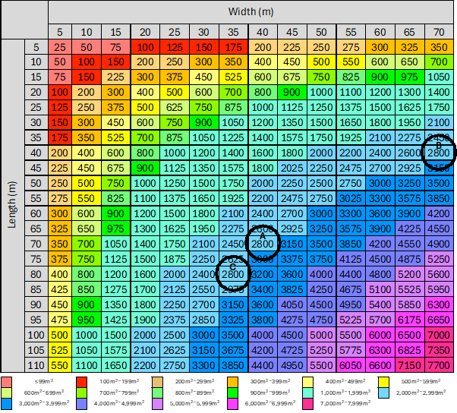Click the cell showing 2125
Image resolution: width=457 pixels, height=413 pixels.
tap(175, 289)
